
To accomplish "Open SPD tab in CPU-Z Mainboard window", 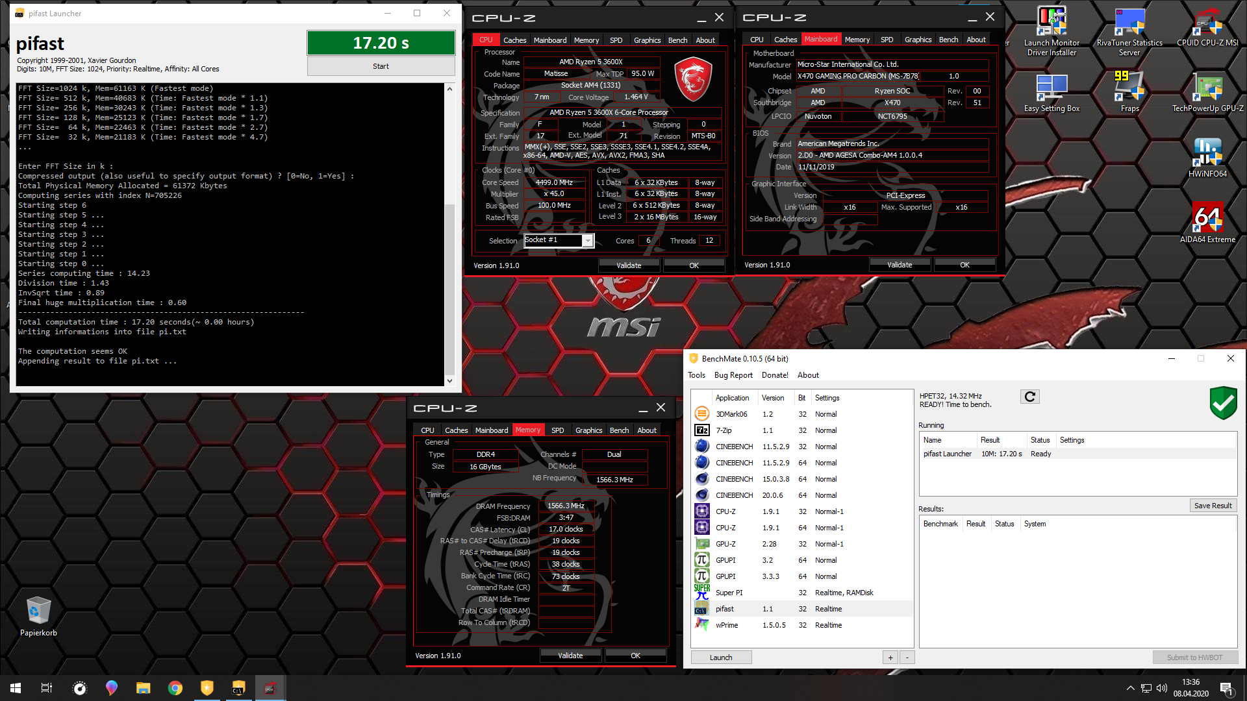I will tap(887, 40).
